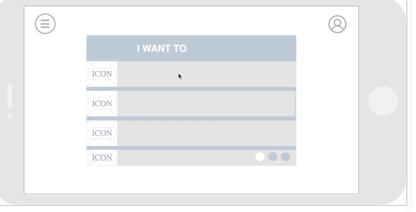Click the divider between first and second rows
Image resolution: width=416 pixels, height=212 pixels.
pyautogui.click(x=191, y=89)
